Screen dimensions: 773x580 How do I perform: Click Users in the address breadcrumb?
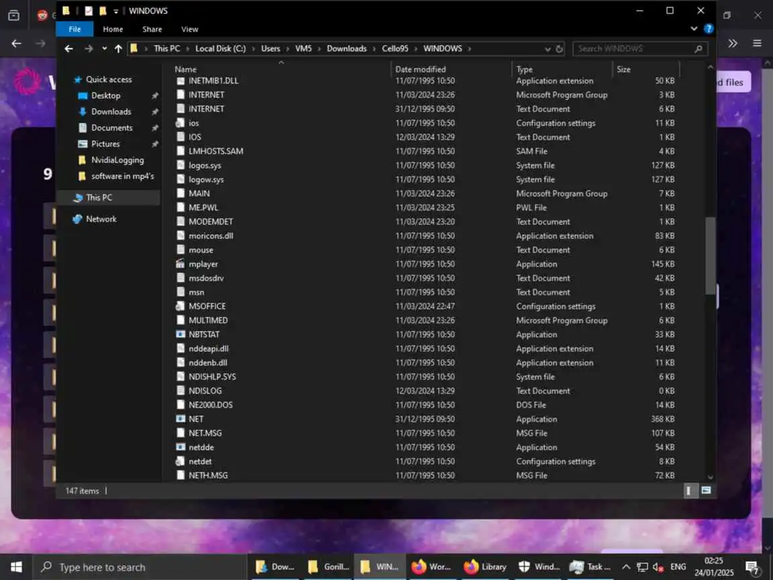270,48
